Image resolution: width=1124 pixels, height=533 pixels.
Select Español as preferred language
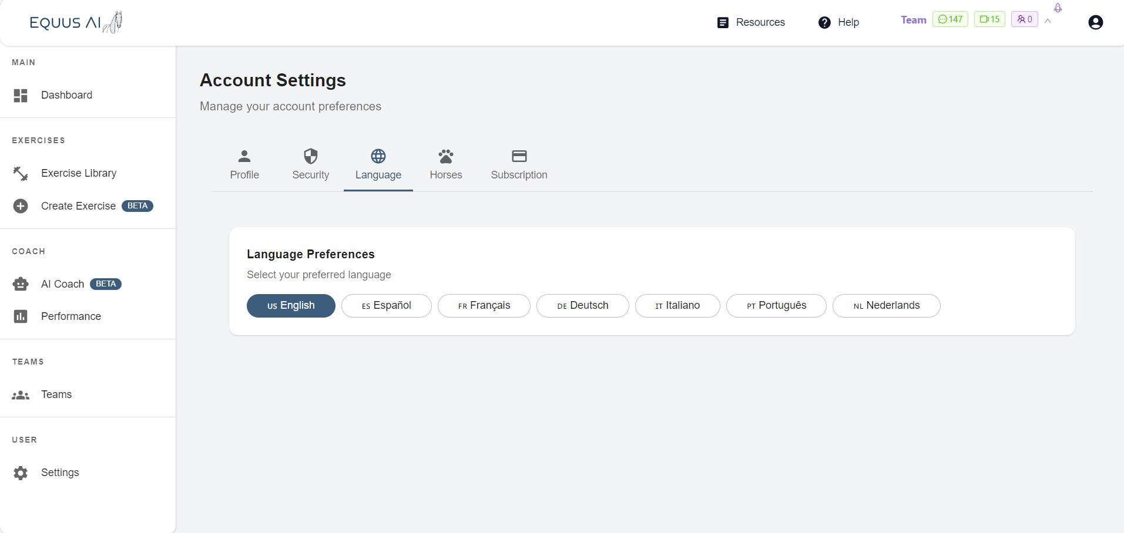coord(386,306)
